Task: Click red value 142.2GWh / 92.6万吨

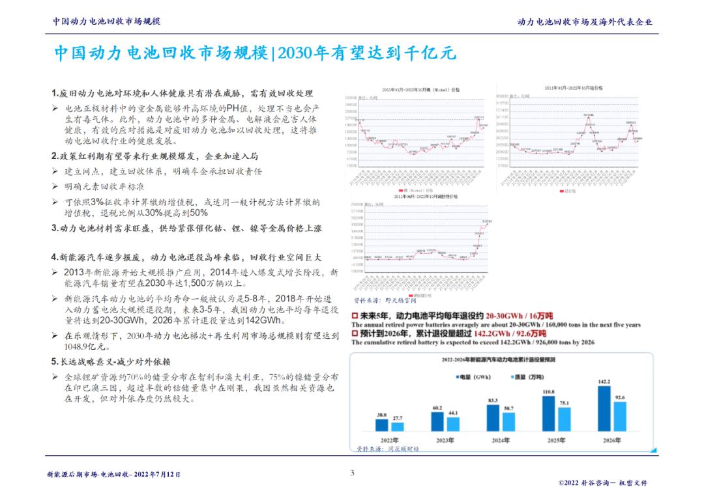Action: coord(510,333)
